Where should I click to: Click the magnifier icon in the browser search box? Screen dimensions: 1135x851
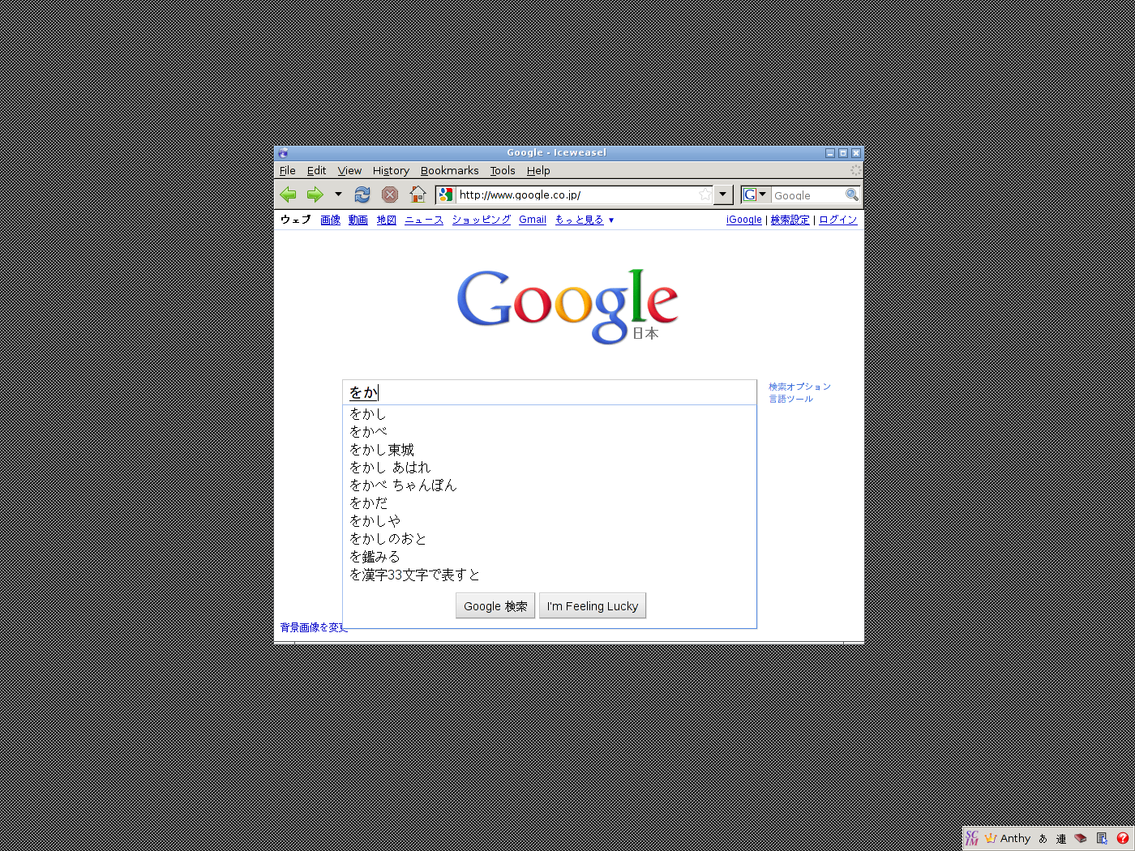pos(851,195)
